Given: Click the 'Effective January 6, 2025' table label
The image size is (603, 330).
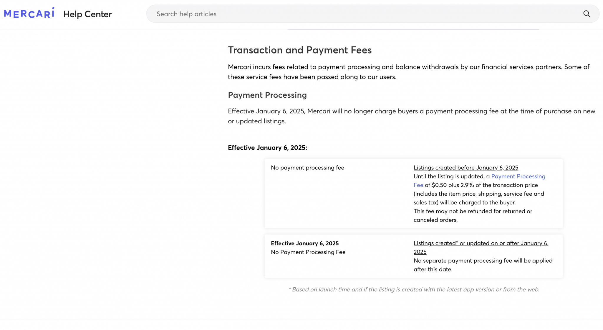Looking at the screenshot, I should (x=305, y=243).
